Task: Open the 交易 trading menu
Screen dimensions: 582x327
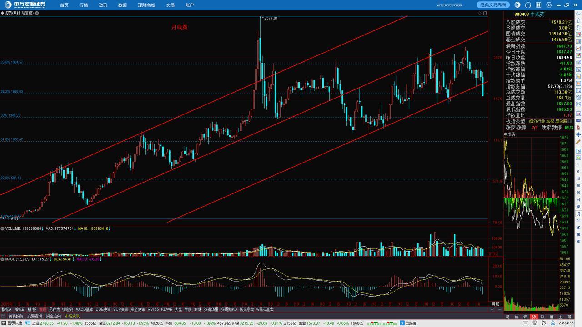Action: click(x=170, y=5)
